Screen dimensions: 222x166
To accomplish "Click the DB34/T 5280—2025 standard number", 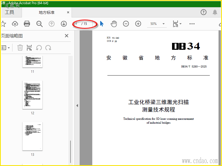I will tap(194, 66).
